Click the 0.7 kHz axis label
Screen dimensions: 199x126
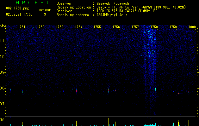(x=3, y=104)
